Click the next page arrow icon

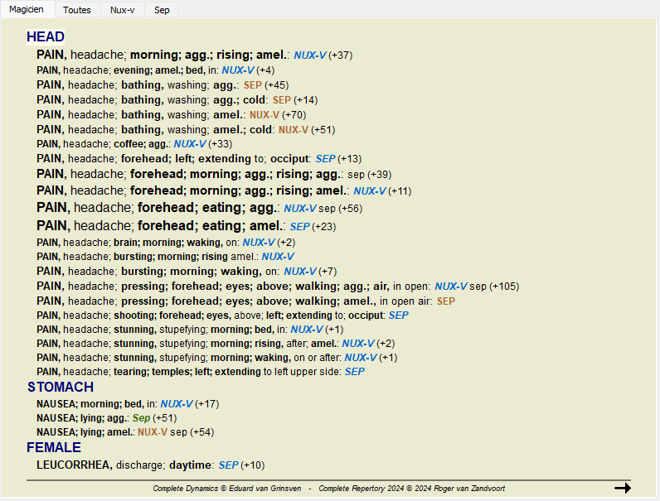tap(622, 489)
